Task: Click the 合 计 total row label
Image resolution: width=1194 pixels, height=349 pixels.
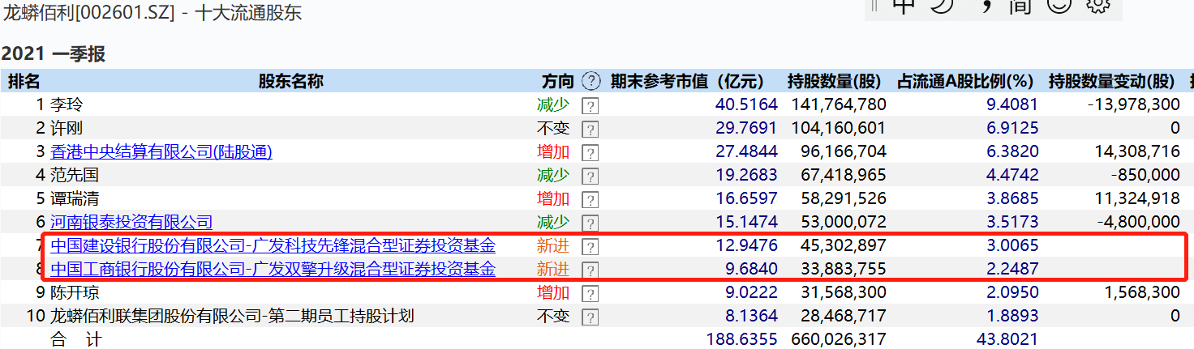Action: (x=76, y=339)
